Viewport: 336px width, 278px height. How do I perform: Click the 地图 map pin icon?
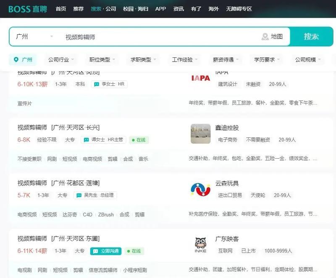(x=265, y=36)
